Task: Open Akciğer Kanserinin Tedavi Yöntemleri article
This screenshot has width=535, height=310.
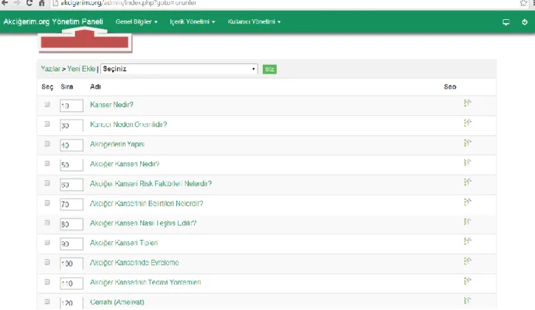Action: (x=145, y=283)
